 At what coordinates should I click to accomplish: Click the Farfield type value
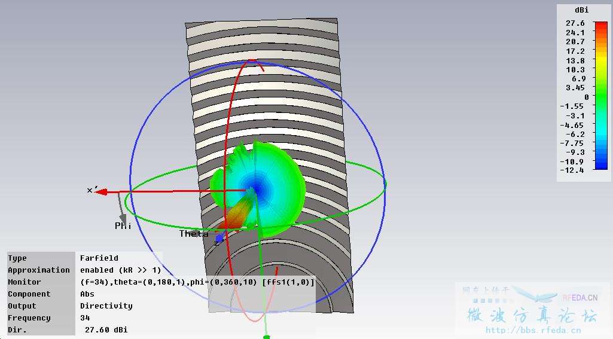point(99,258)
